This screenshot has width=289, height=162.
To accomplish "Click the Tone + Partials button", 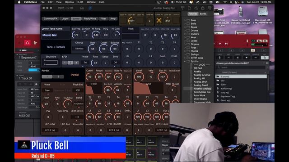I will (56, 47).
